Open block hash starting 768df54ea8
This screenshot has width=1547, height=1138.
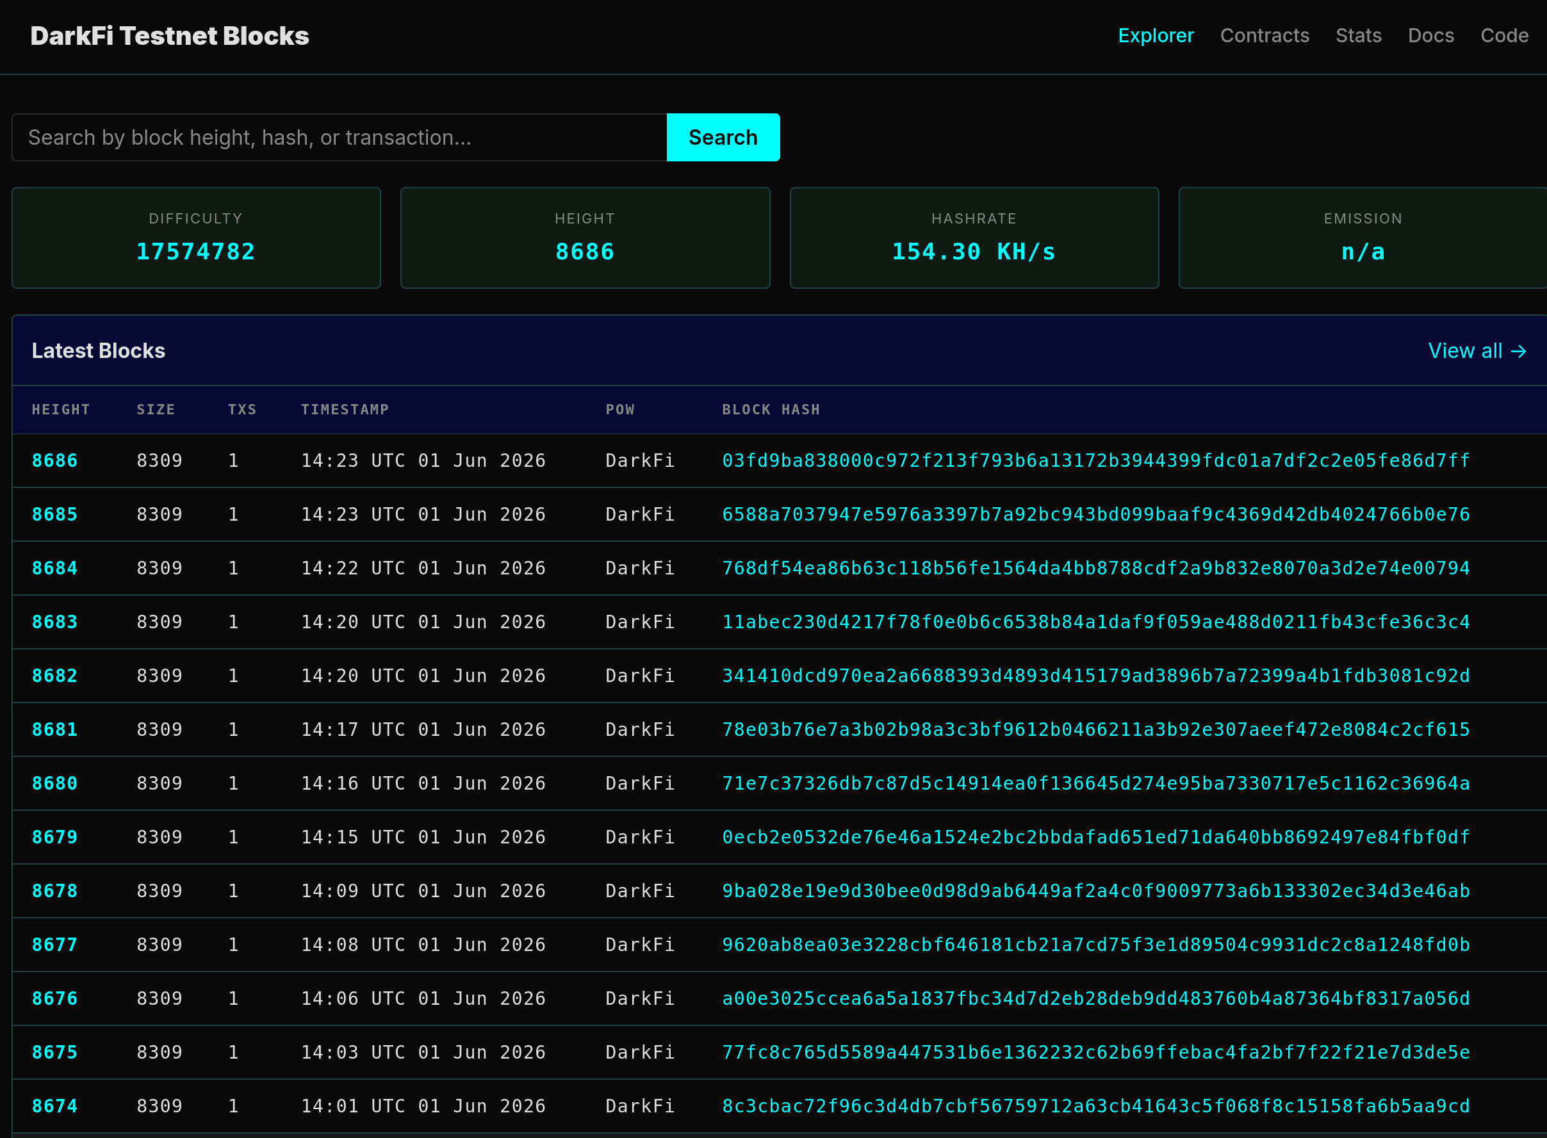(x=1095, y=568)
